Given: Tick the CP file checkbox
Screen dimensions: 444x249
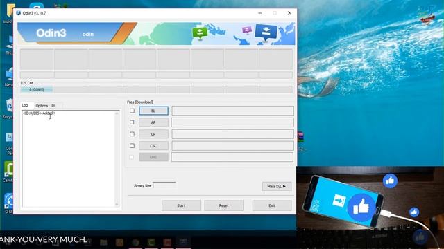Looking at the screenshot, I should pos(132,134).
